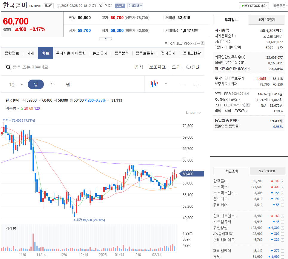Click the magnifier icon in the chart search bar
288x259 pixels.
click(x=8, y=67)
